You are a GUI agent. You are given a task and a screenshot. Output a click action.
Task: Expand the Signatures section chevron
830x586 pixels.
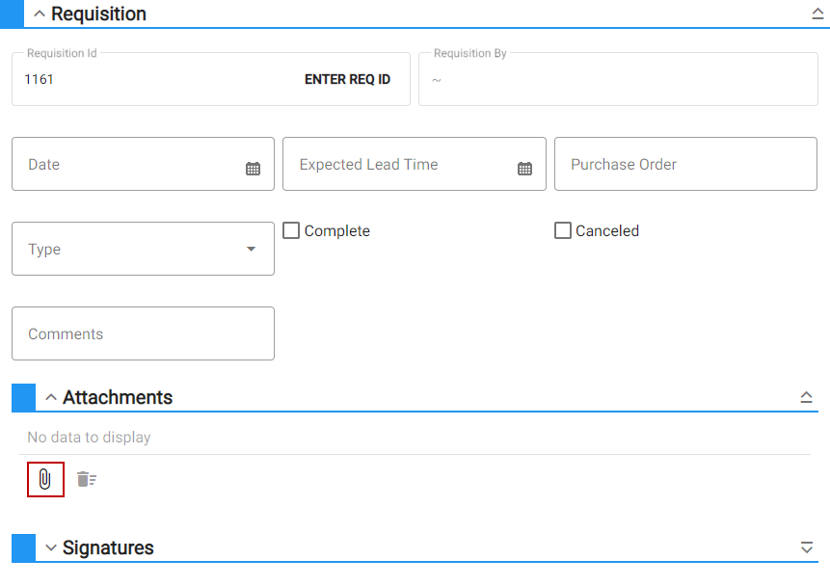(51, 547)
